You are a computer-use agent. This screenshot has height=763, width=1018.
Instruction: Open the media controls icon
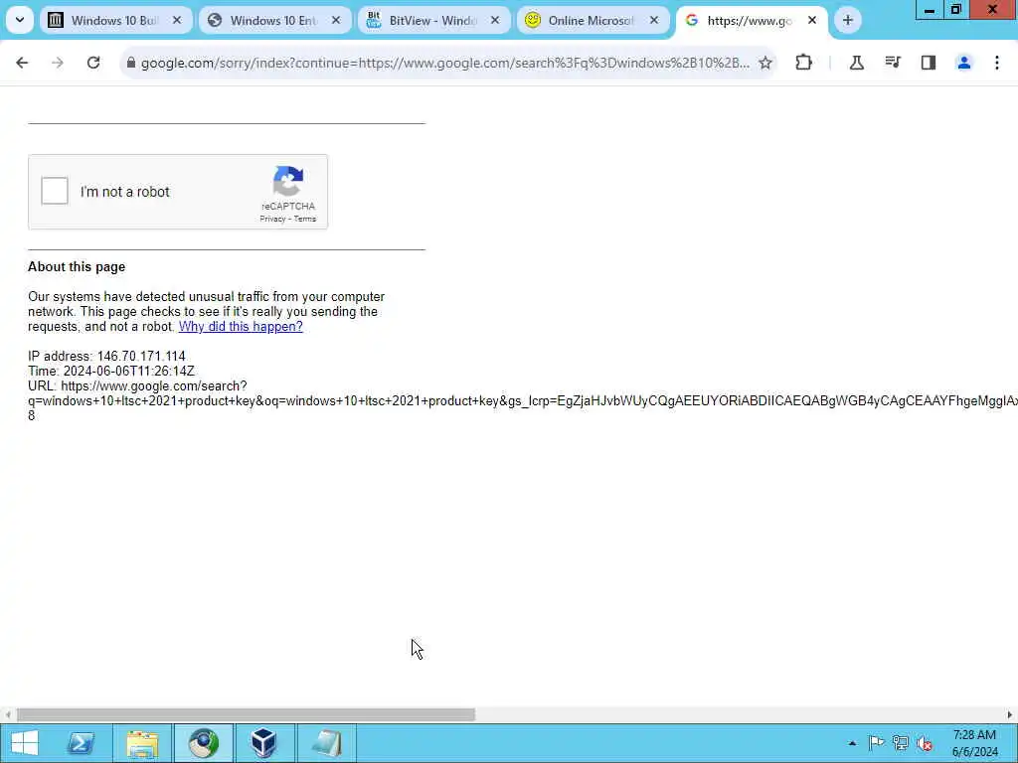[893, 63]
